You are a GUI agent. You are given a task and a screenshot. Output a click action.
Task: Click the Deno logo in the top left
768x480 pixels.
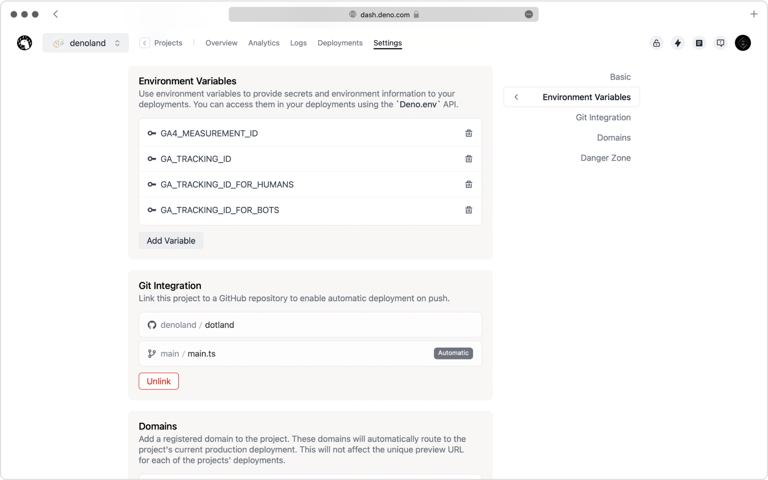click(25, 43)
